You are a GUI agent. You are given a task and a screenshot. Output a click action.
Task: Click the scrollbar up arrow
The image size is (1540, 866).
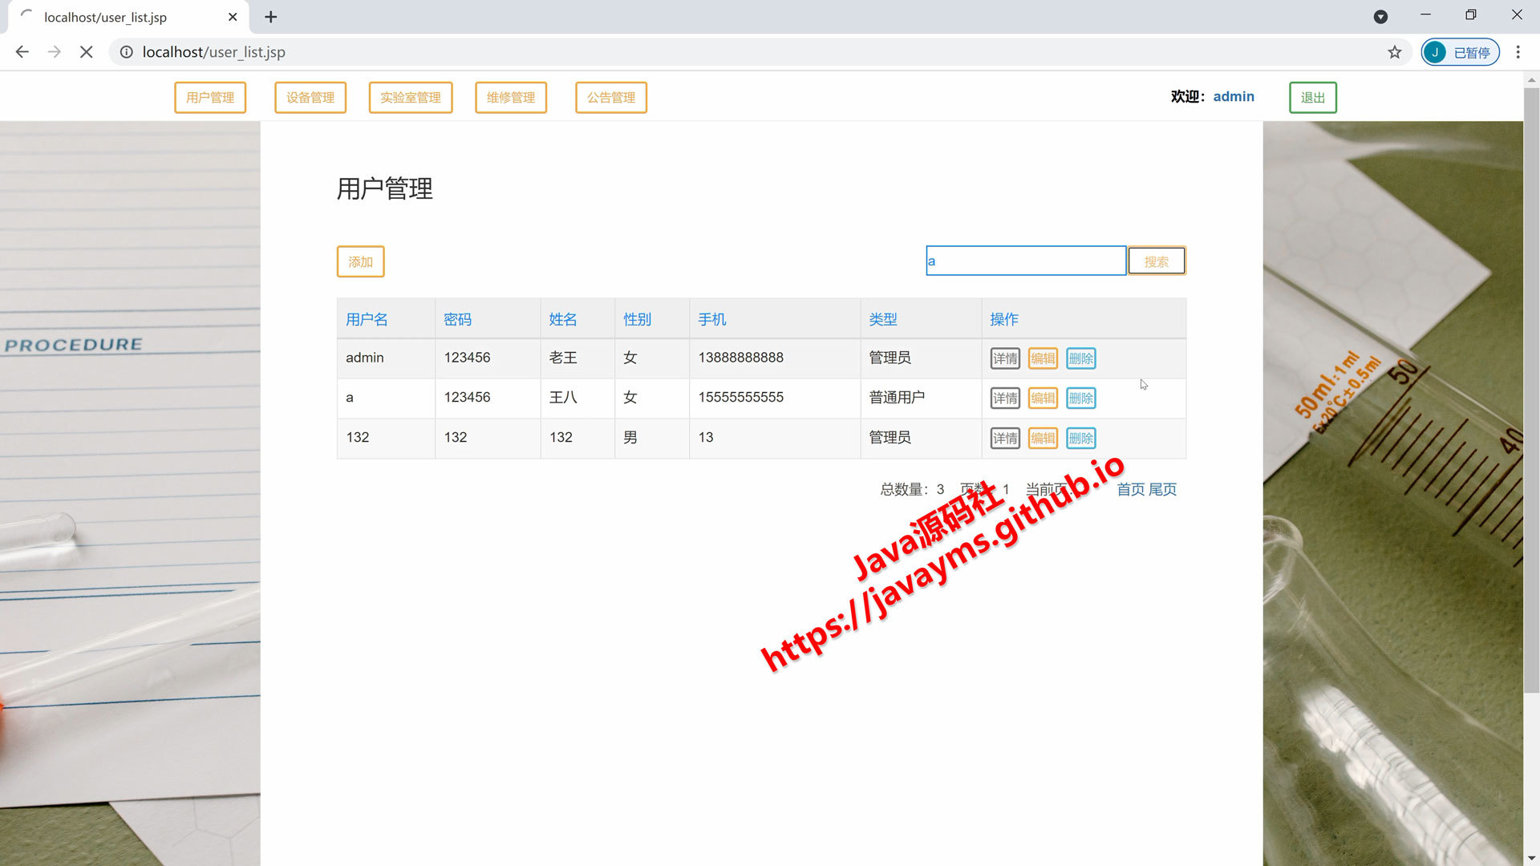[1531, 80]
